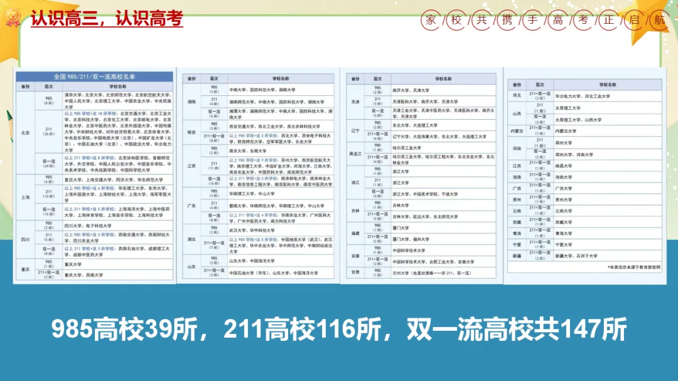Click the 新疆 province cell

click(x=517, y=256)
